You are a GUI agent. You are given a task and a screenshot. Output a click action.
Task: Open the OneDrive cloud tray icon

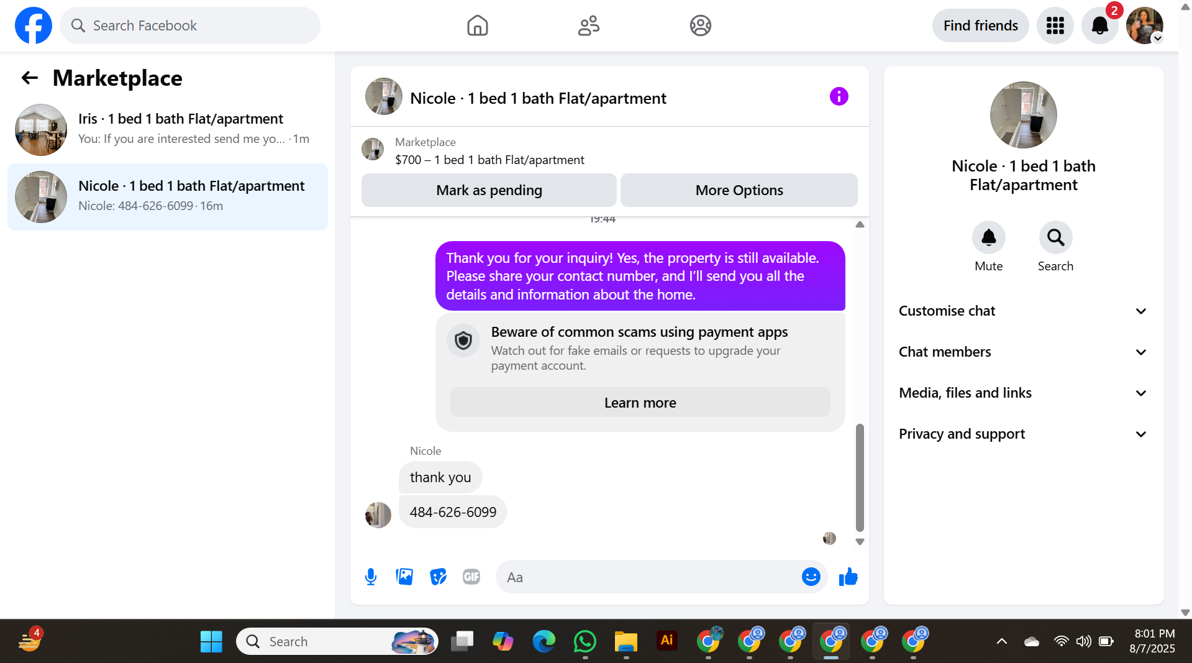[1031, 641]
